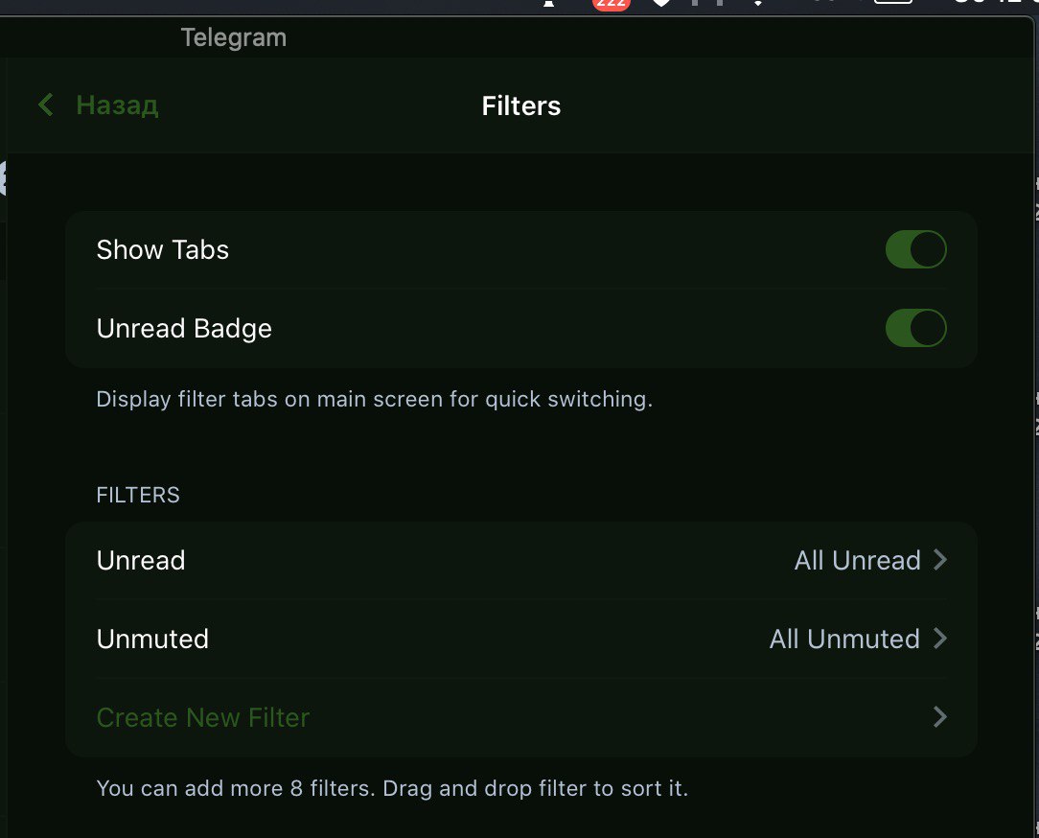Image resolution: width=1039 pixels, height=838 pixels.
Task: Turn off the Unread Badge switch
Action: [915, 328]
